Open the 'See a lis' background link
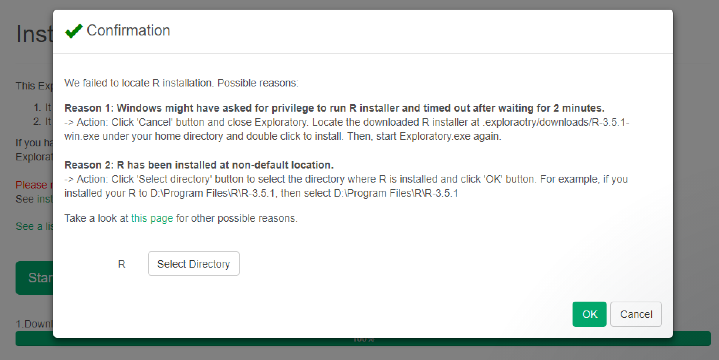The width and height of the screenshot is (719, 360). 34,226
